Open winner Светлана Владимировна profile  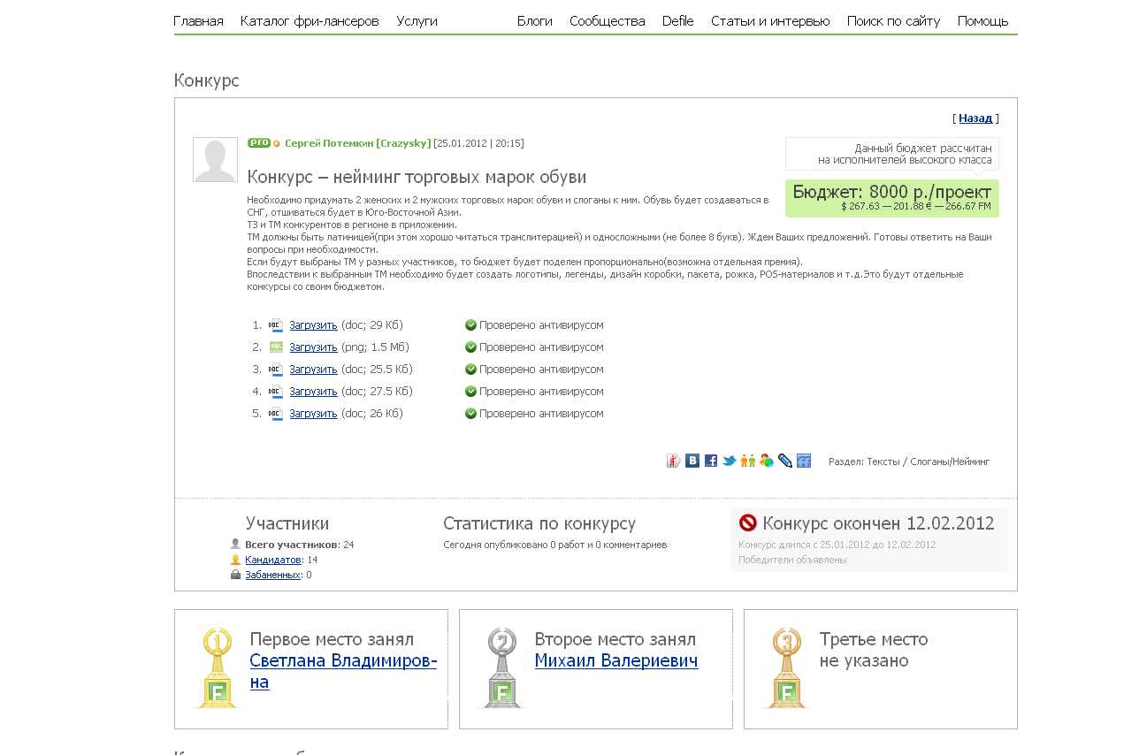coord(343,671)
